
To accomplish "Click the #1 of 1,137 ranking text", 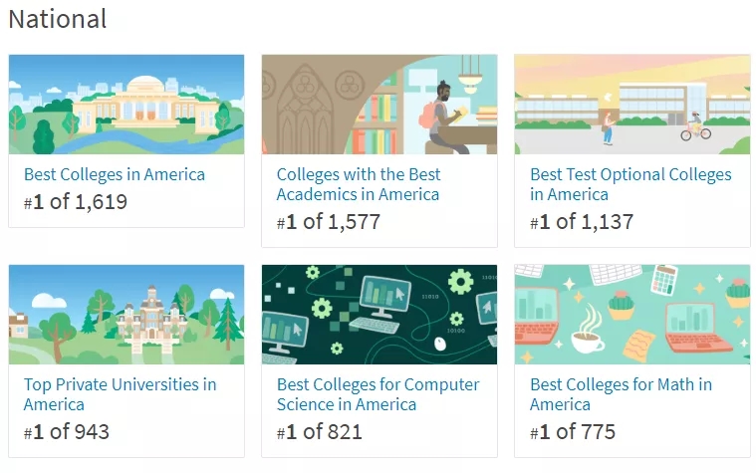I will (x=582, y=222).
